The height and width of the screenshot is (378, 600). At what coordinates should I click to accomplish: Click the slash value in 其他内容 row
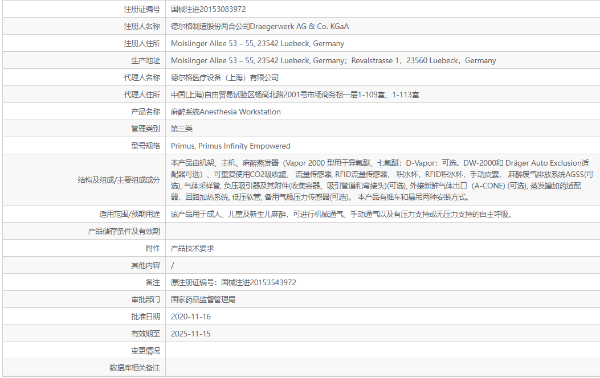pyautogui.click(x=172, y=266)
